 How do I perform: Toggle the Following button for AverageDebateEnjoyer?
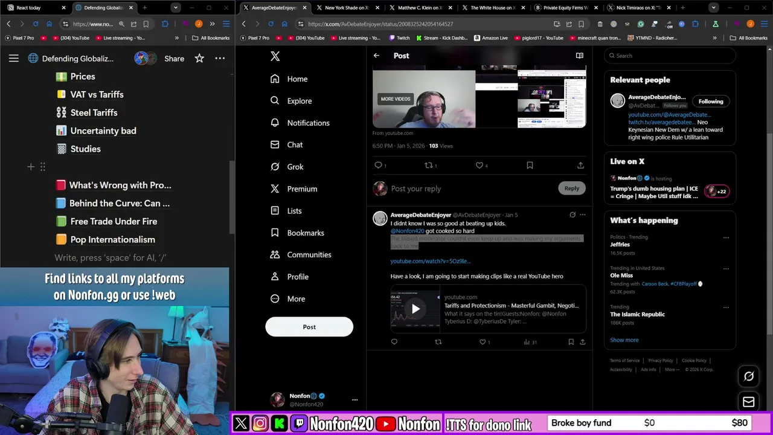711,101
